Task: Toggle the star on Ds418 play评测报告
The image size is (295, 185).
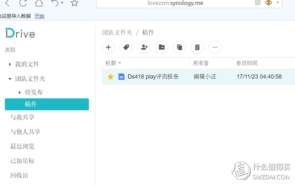Action: 111,77
